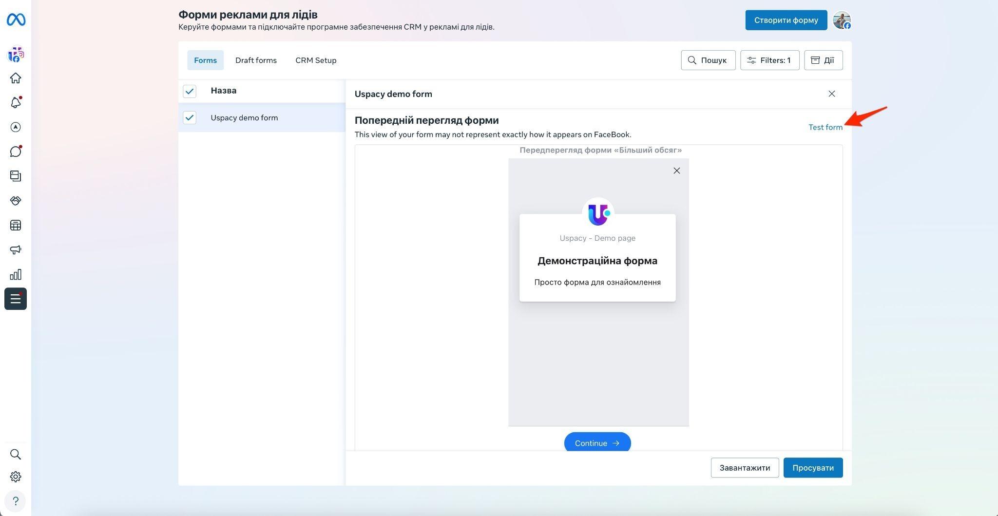Open the notifications bell icon
This screenshot has height=516, width=998.
pos(16,103)
